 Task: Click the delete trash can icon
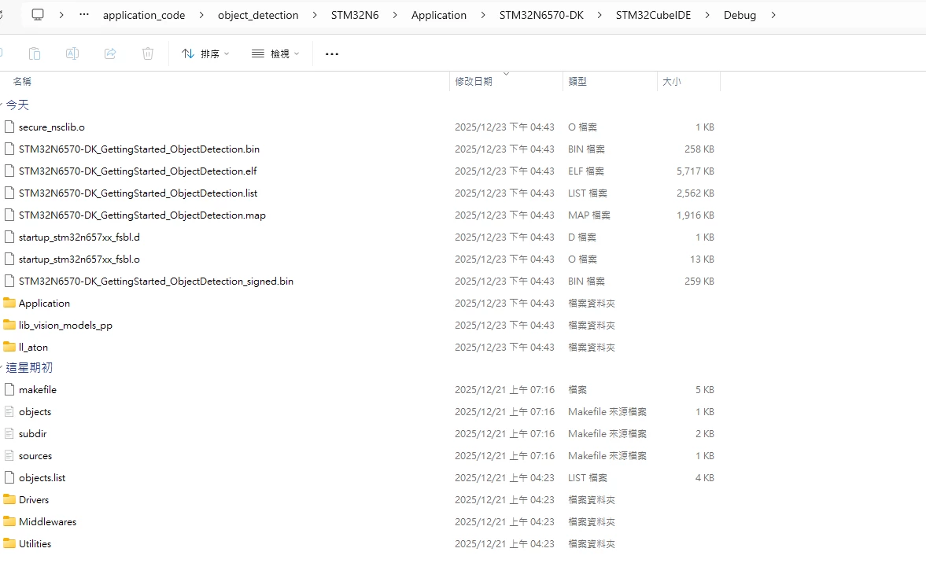tap(148, 53)
